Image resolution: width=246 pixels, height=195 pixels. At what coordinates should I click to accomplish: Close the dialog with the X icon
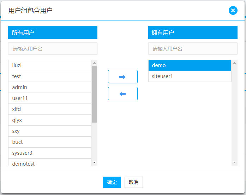tap(233, 11)
